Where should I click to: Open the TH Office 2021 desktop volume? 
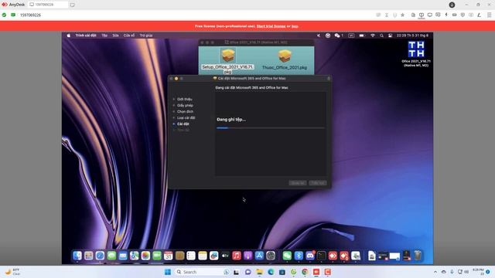pos(416,54)
